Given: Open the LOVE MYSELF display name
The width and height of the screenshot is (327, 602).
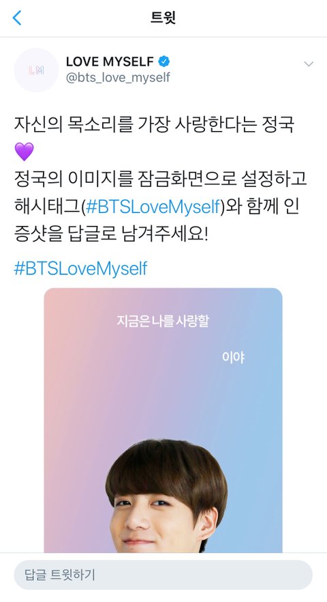Looking at the screenshot, I should tap(110, 61).
